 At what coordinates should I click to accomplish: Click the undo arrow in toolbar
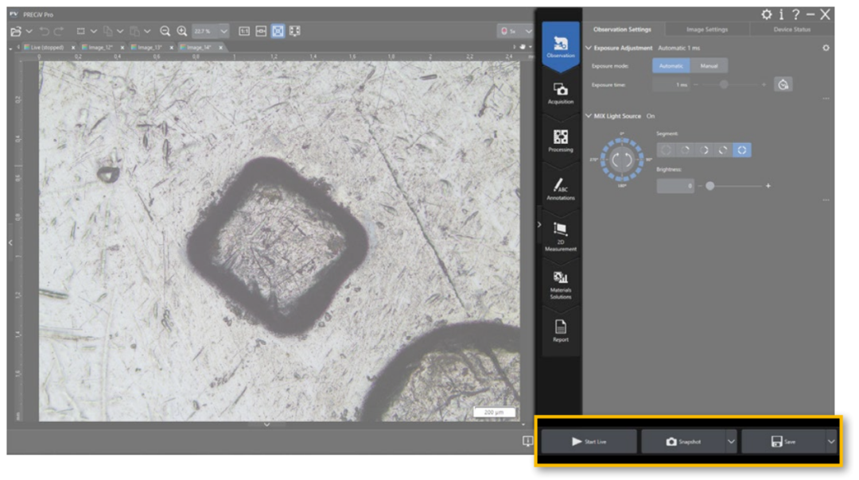tap(45, 31)
